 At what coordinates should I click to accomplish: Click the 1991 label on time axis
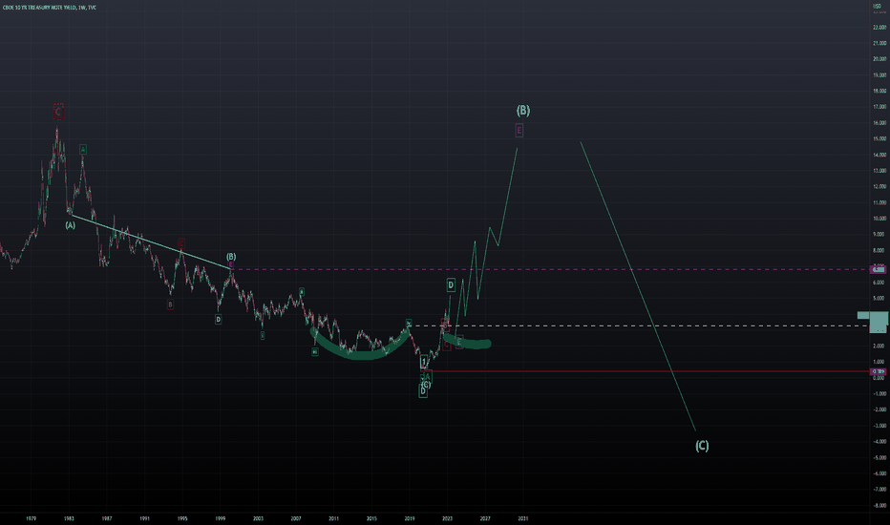(x=145, y=518)
